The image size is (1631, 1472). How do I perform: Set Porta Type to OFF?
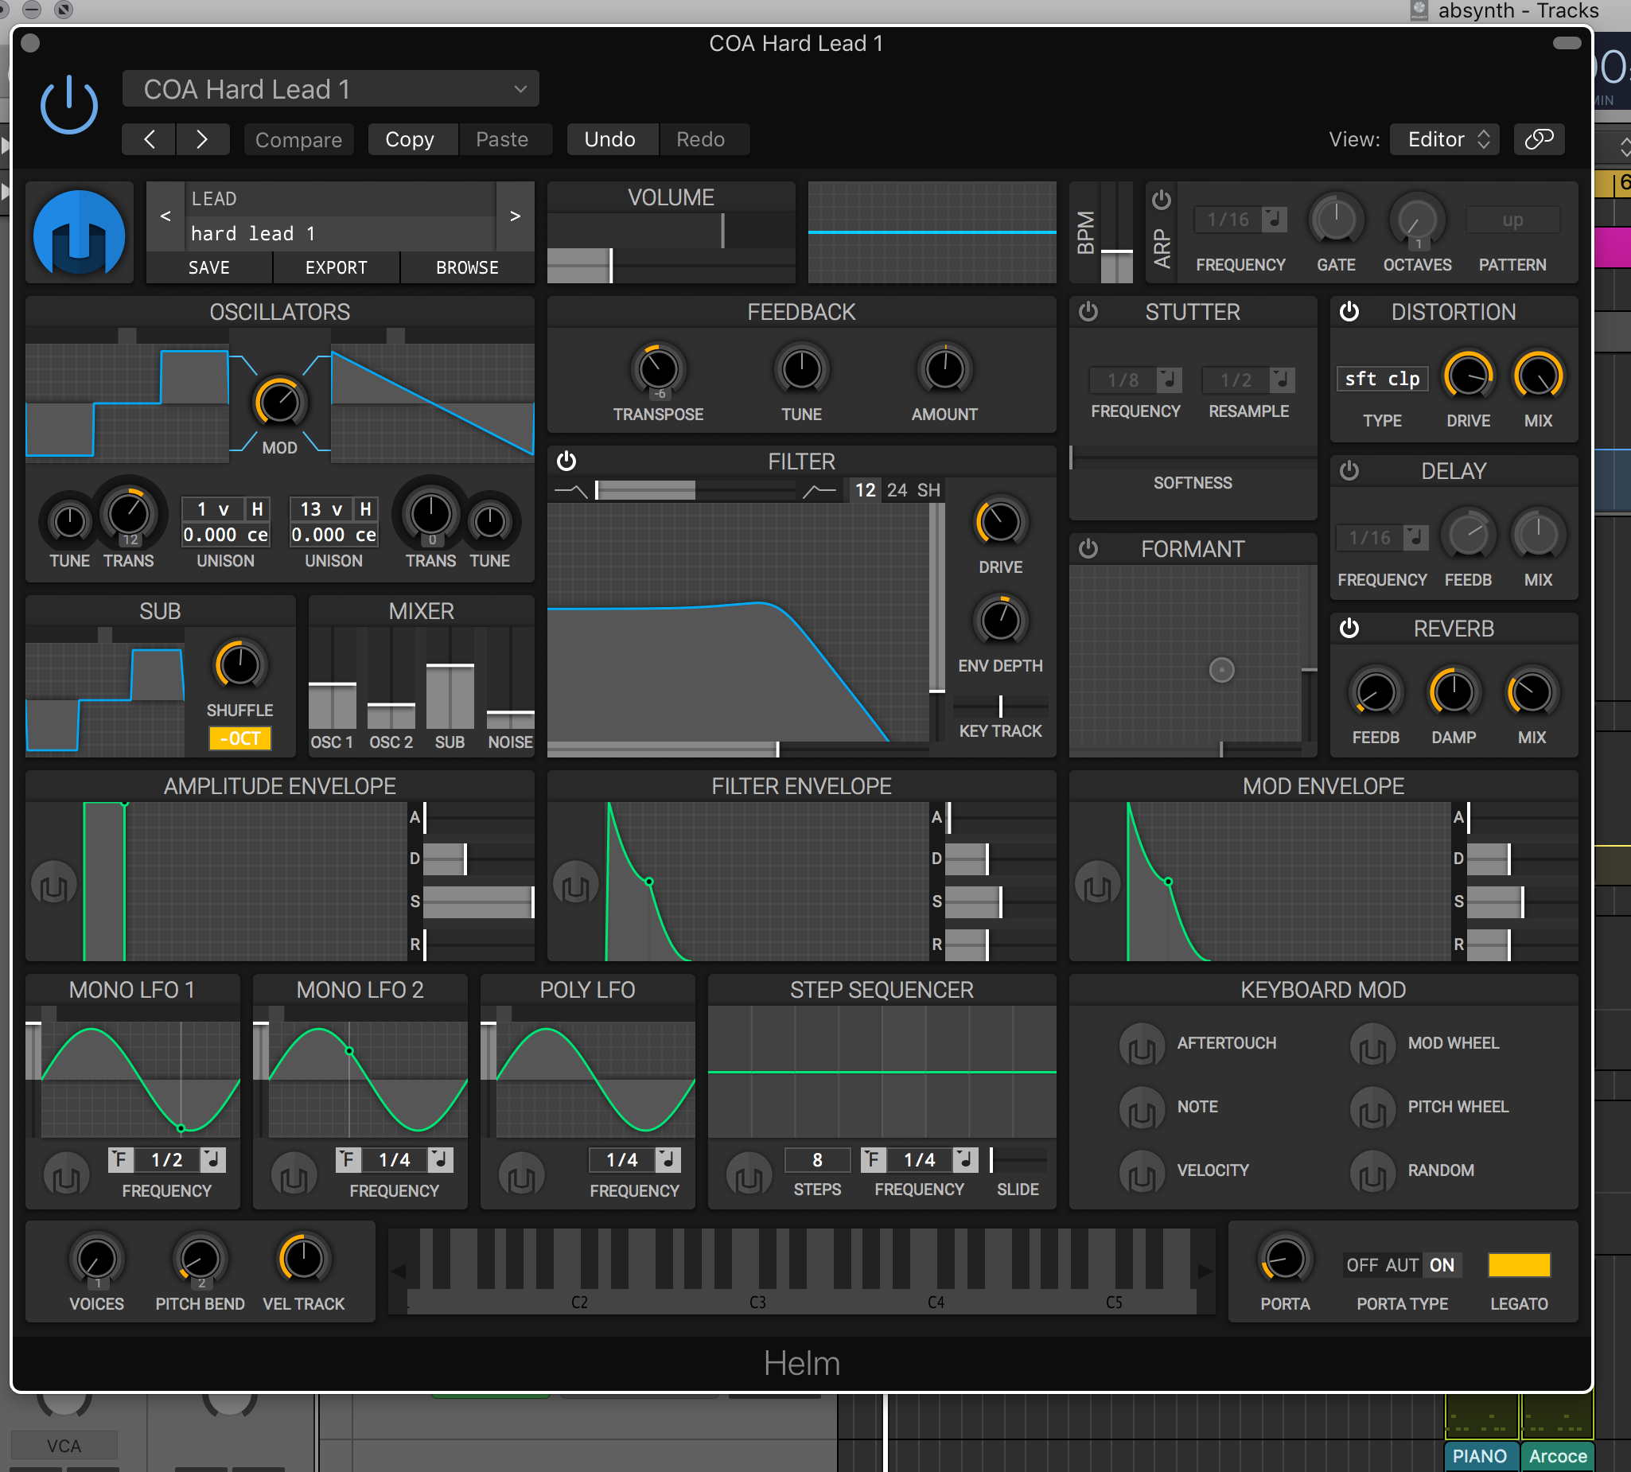coord(1362,1265)
